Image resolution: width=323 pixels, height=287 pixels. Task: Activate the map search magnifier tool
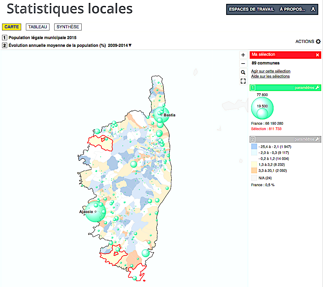pos(243,72)
